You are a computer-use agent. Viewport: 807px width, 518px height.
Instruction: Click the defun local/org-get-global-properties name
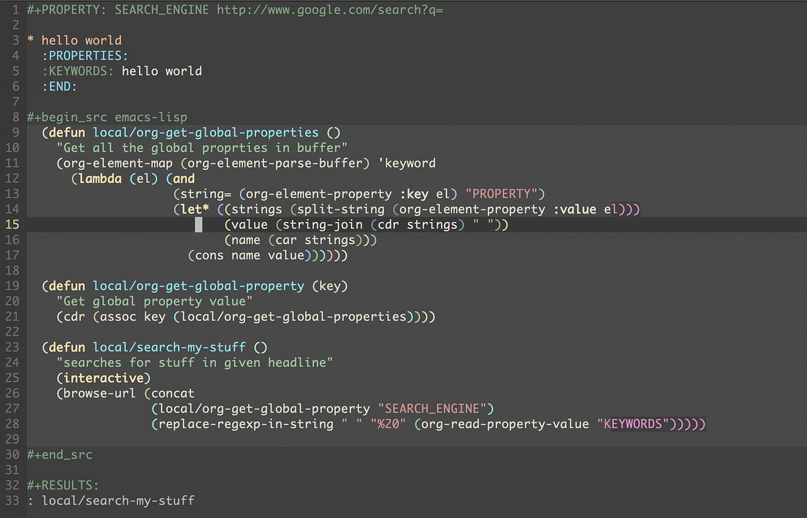tap(206, 132)
